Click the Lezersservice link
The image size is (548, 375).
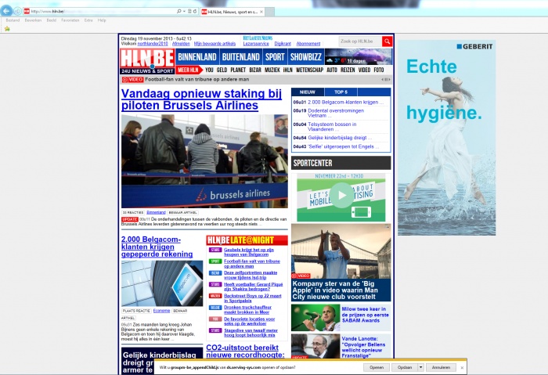click(256, 44)
